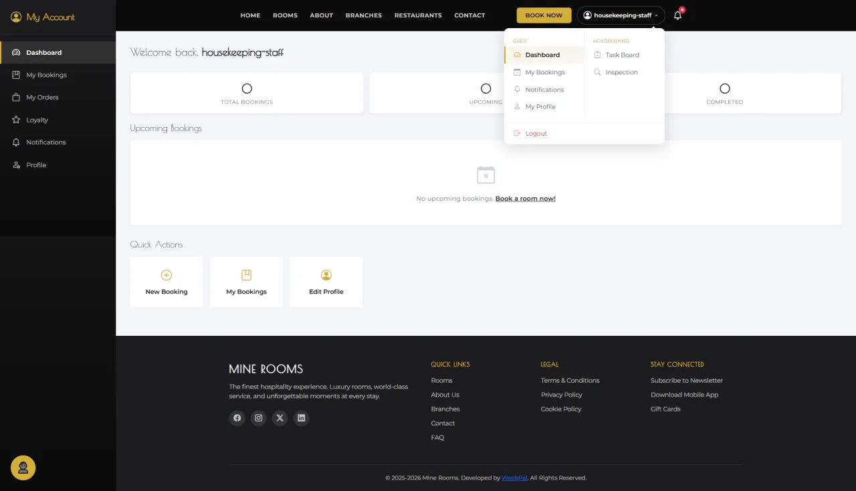The height and width of the screenshot is (491, 856).
Task: Open the Privacy Policy footer link
Action: pyautogui.click(x=562, y=395)
